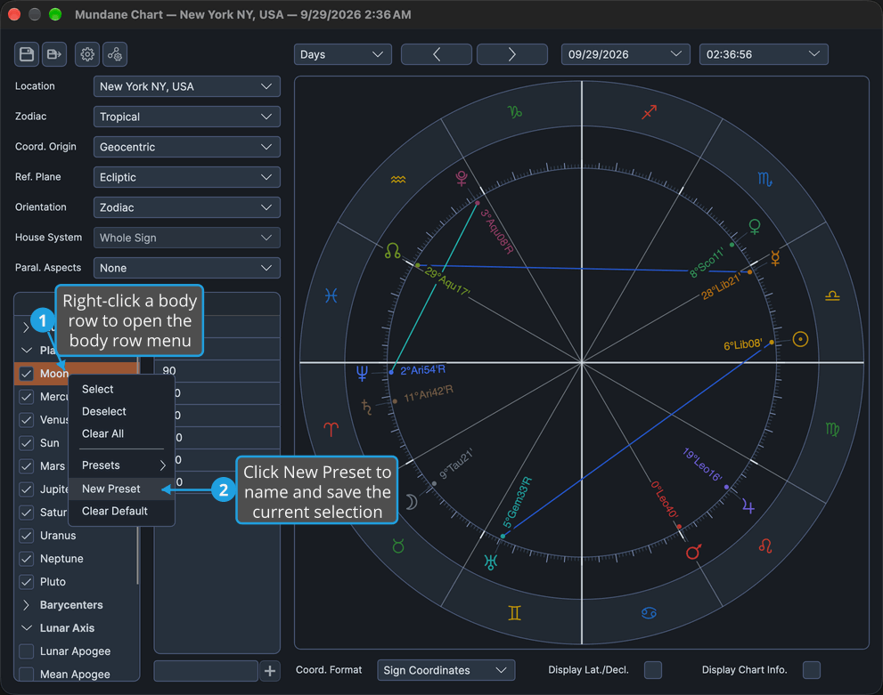Click the export chart icon
Viewport: 883px width, 695px height.
[54, 54]
